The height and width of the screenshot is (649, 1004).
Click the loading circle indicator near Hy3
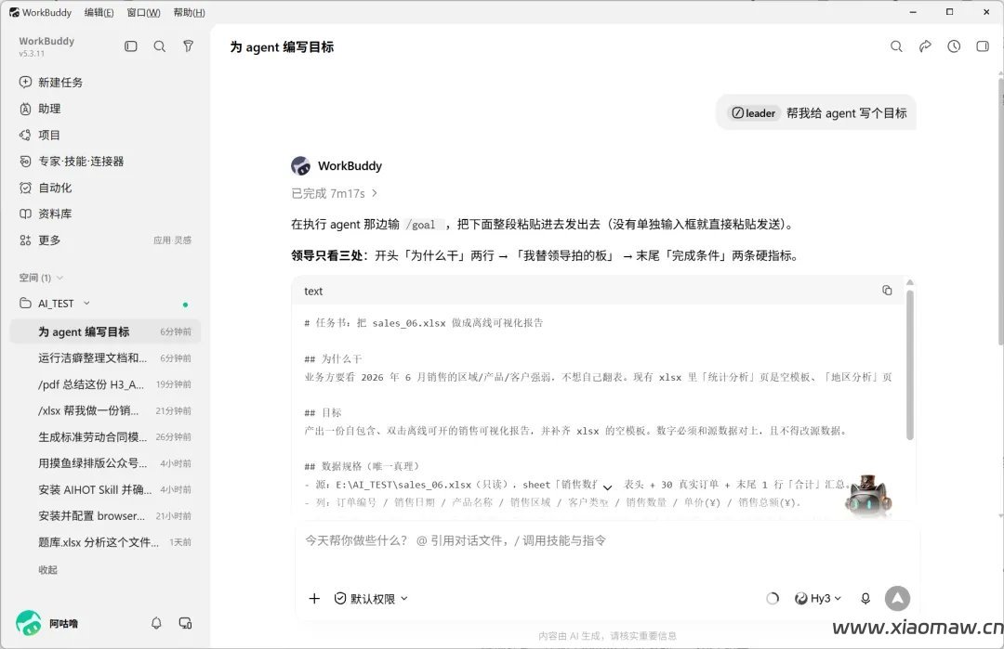point(773,599)
